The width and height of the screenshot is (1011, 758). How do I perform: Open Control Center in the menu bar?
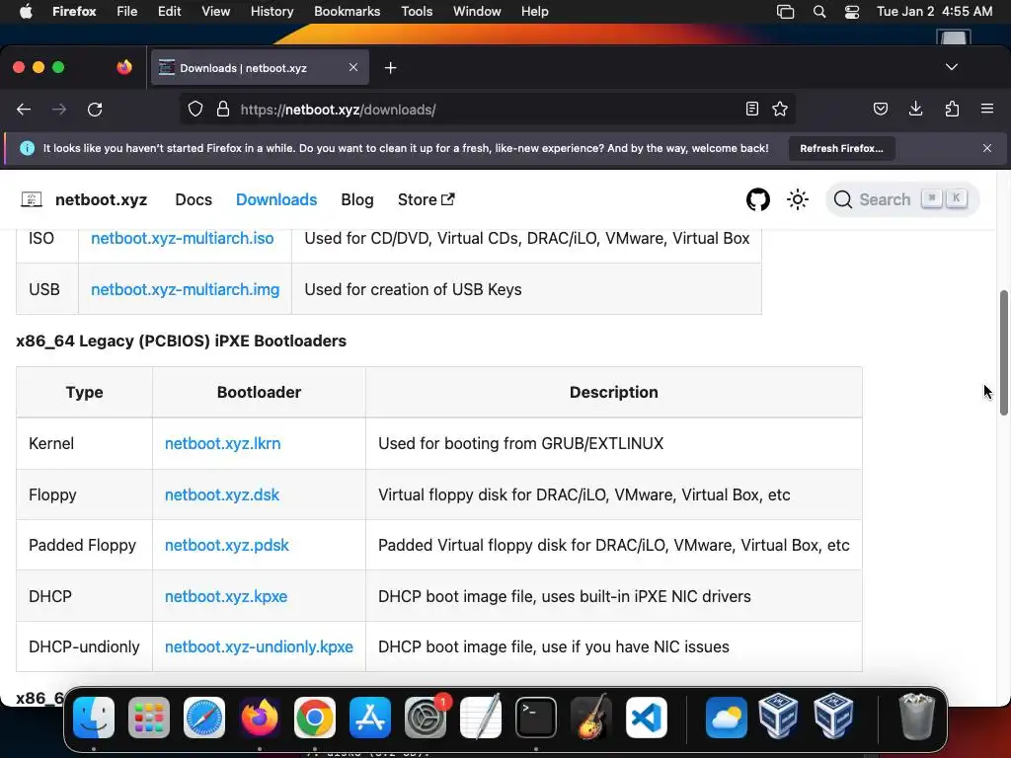852,12
